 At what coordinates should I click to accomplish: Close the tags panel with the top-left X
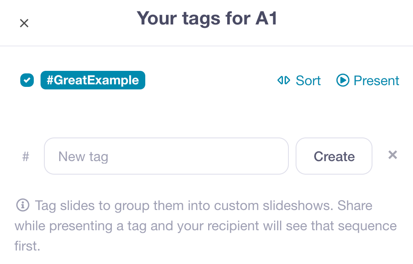(24, 23)
